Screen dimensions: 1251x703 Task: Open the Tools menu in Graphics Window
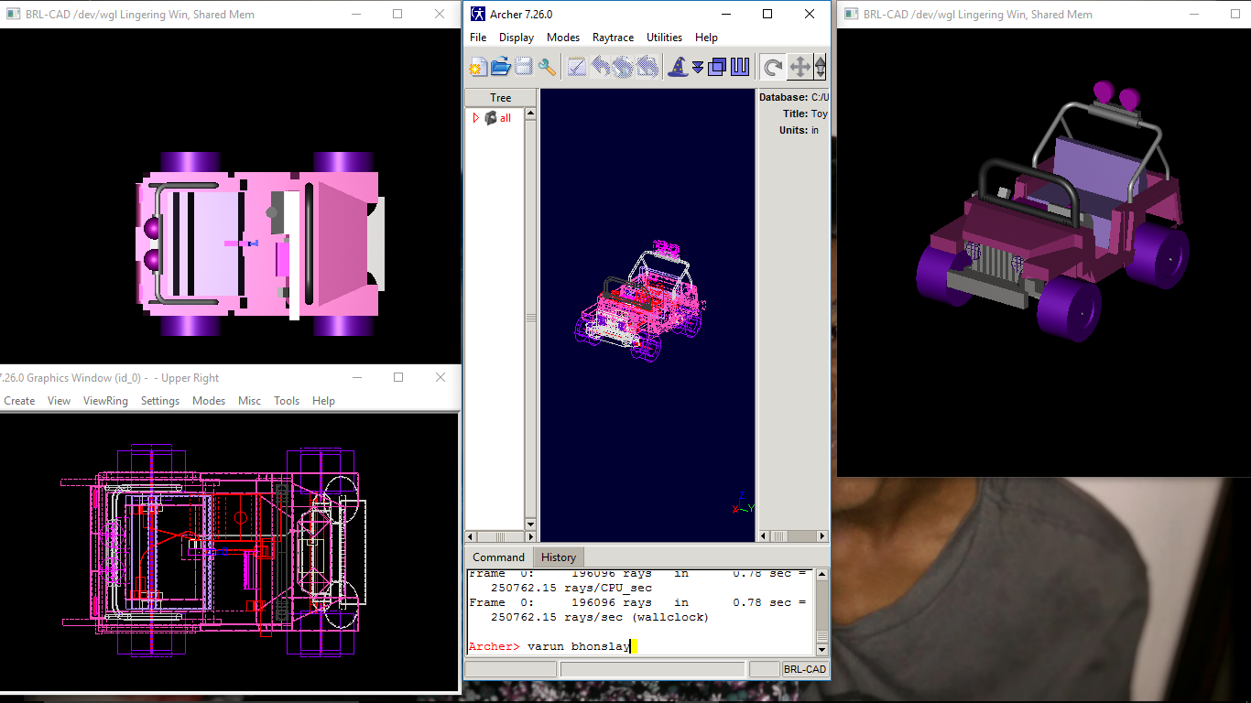[x=287, y=401]
